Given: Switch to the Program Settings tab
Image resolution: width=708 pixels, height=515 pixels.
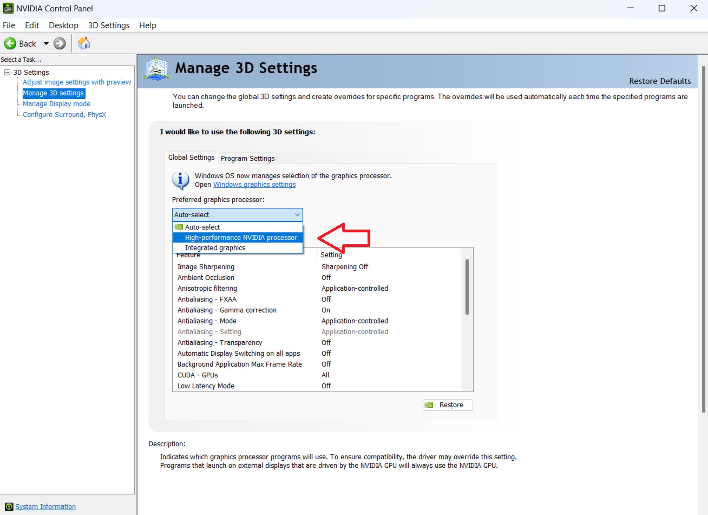Looking at the screenshot, I should coord(247,158).
